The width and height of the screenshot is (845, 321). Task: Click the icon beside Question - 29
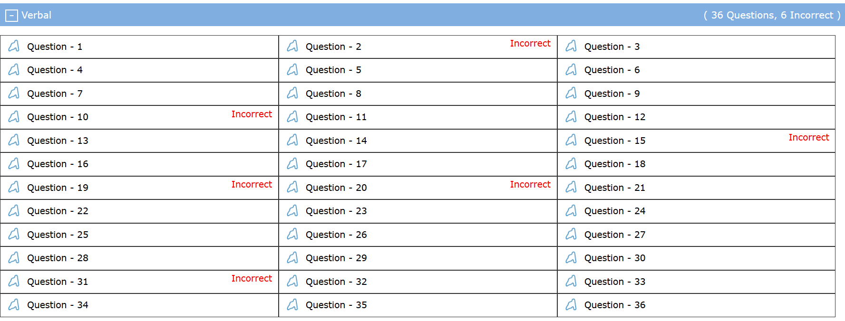pos(293,258)
